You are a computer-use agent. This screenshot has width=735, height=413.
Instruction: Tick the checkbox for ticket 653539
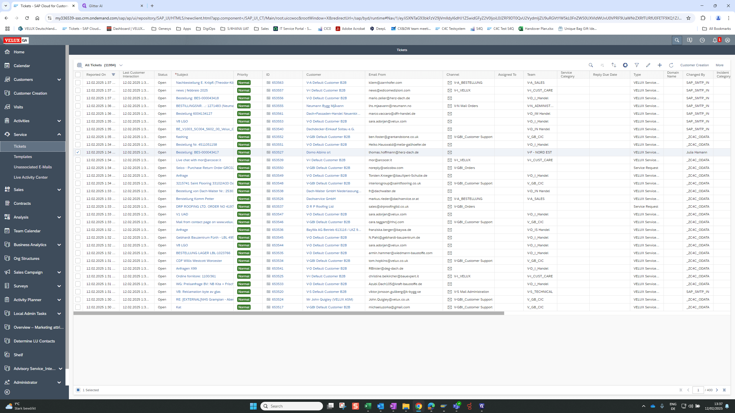(78, 160)
